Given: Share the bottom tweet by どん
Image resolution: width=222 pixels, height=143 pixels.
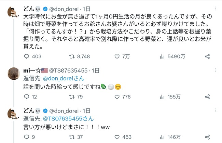Looking at the screenshot, I should pyautogui.click(x=207, y=137).
